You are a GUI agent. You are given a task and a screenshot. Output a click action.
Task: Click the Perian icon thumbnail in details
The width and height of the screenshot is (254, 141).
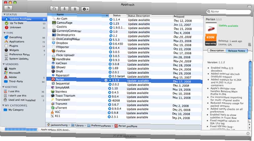pos(211,28)
